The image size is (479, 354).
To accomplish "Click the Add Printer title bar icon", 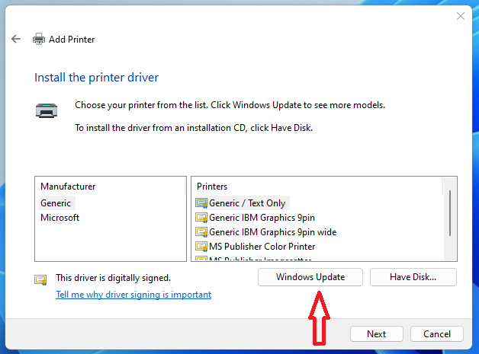I will click(x=38, y=39).
